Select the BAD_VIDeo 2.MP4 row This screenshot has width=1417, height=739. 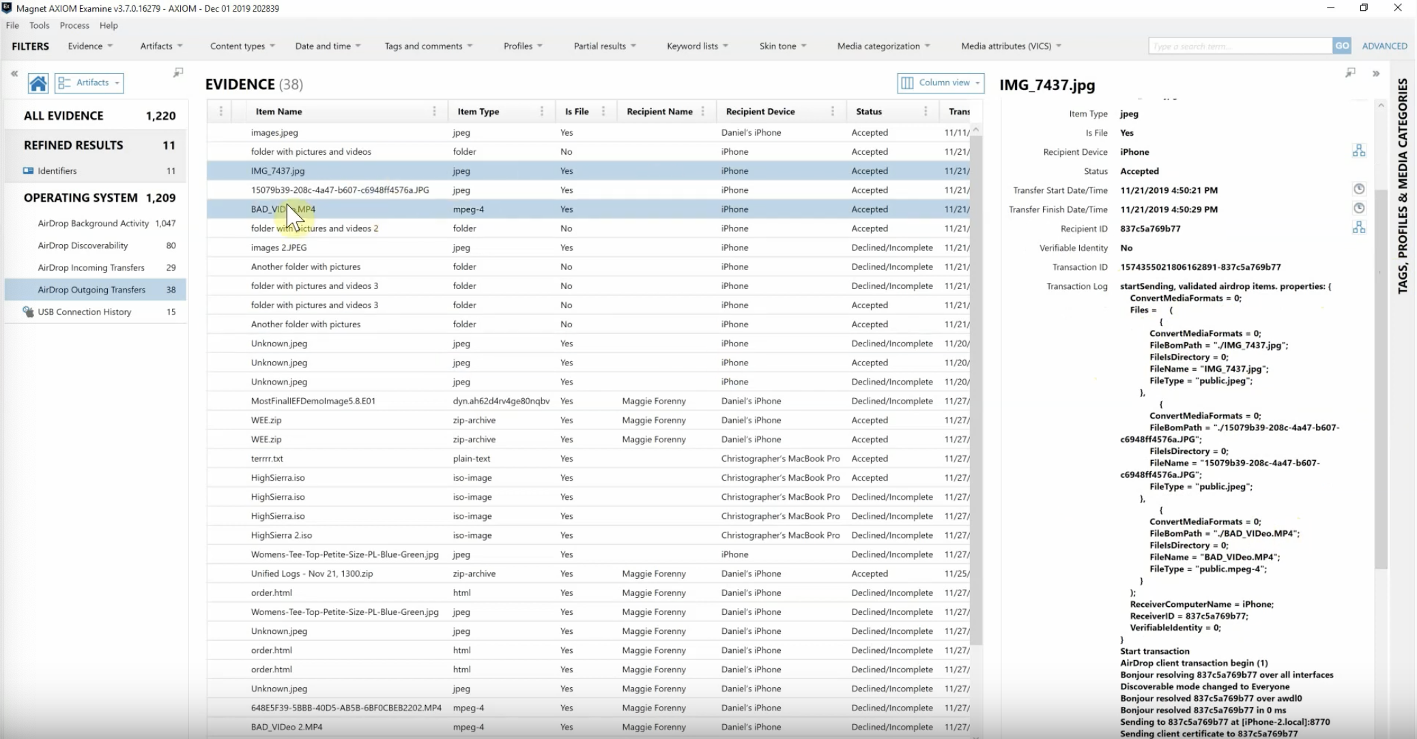[588, 727]
